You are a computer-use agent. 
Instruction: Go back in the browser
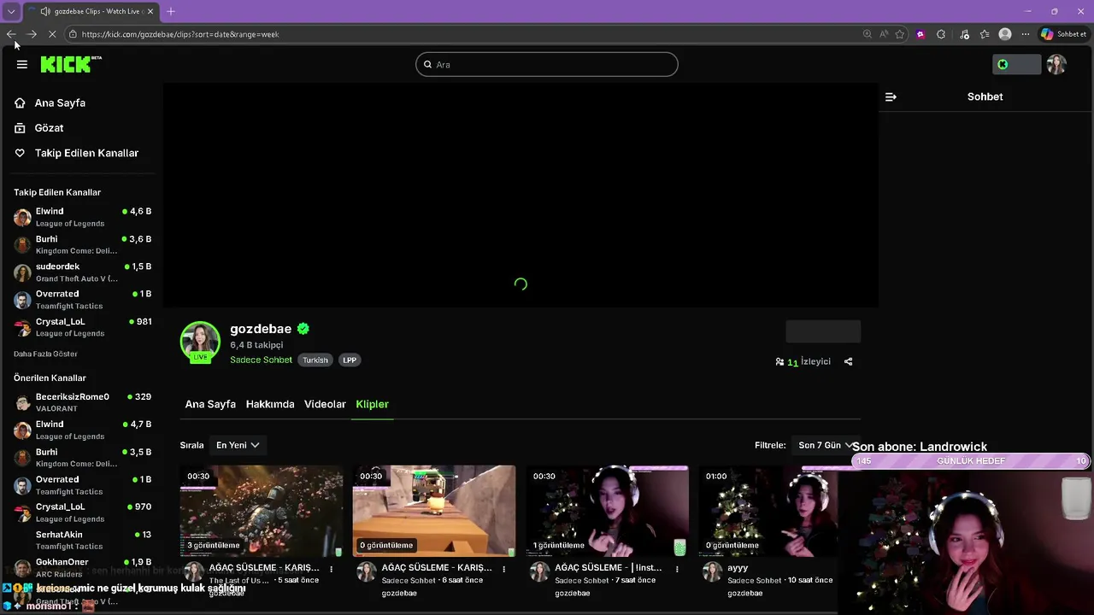click(11, 34)
